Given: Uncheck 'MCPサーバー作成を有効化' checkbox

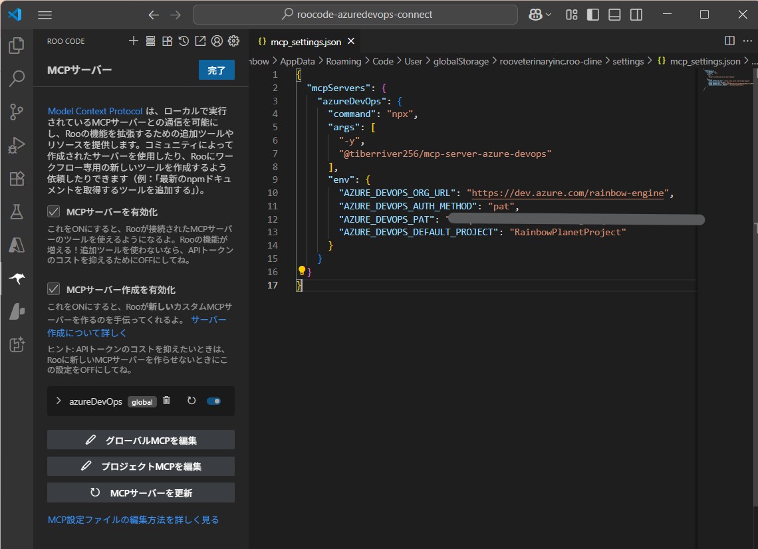Looking at the screenshot, I should tap(54, 289).
